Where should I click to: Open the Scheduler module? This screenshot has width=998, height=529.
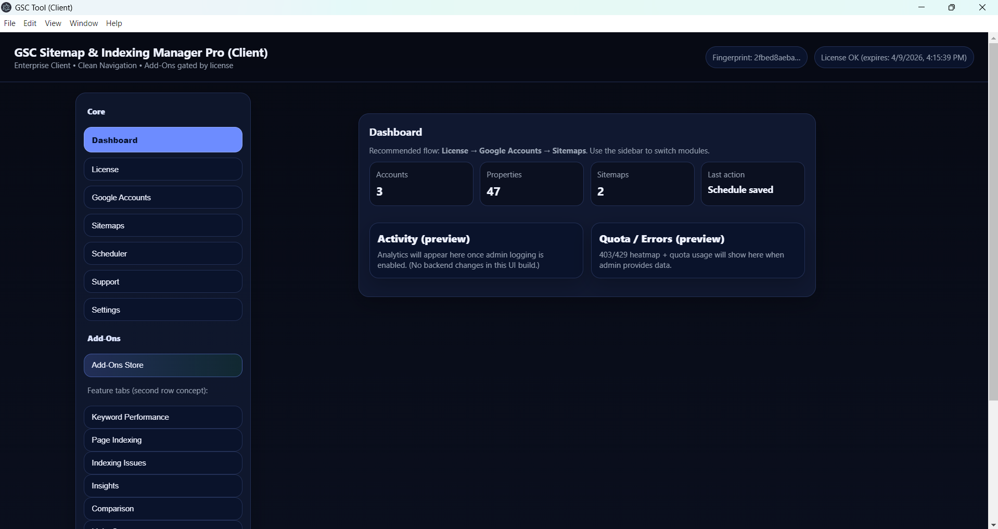(163, 253)
